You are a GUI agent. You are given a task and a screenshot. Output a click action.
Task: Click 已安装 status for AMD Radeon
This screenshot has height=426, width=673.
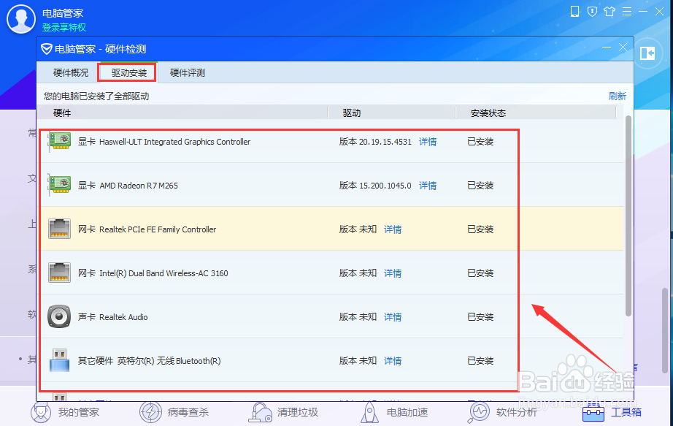pyautogui.click(x=480, y=186)
